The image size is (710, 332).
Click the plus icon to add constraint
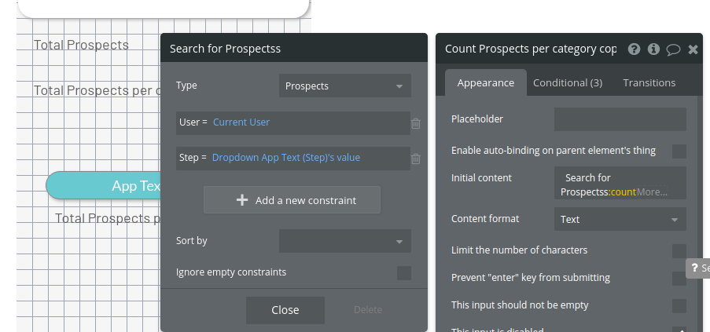[x=242, y=200]
